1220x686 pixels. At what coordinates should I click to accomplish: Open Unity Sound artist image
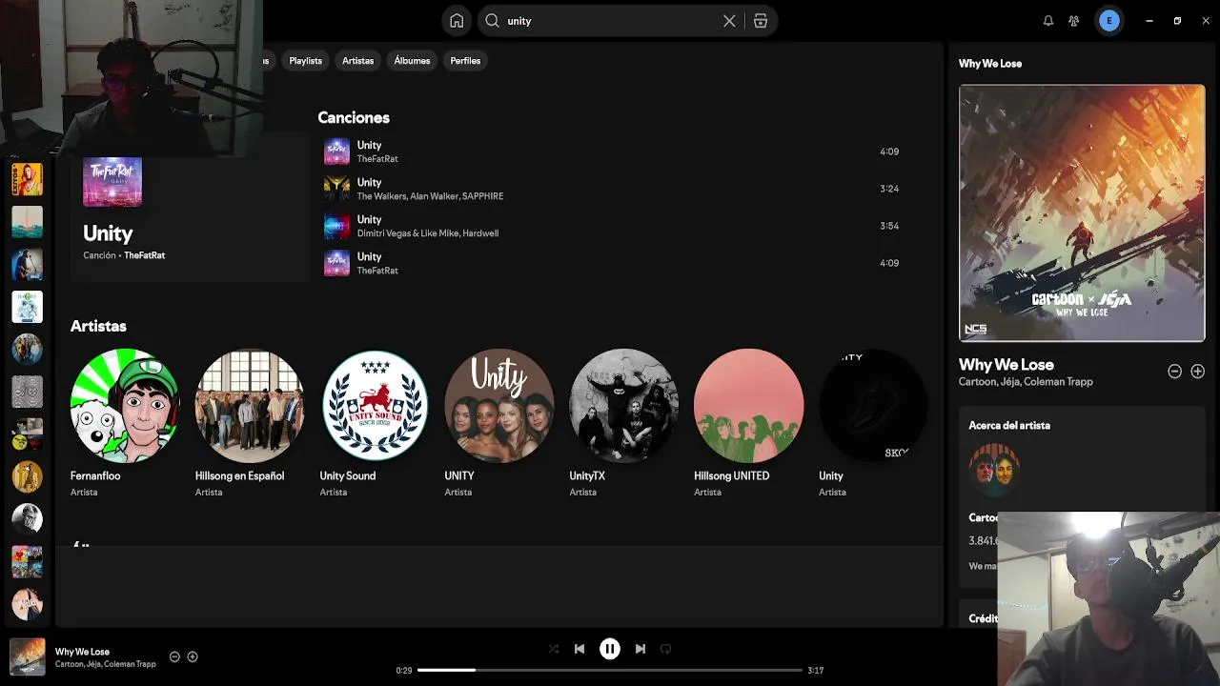point(375,405)
